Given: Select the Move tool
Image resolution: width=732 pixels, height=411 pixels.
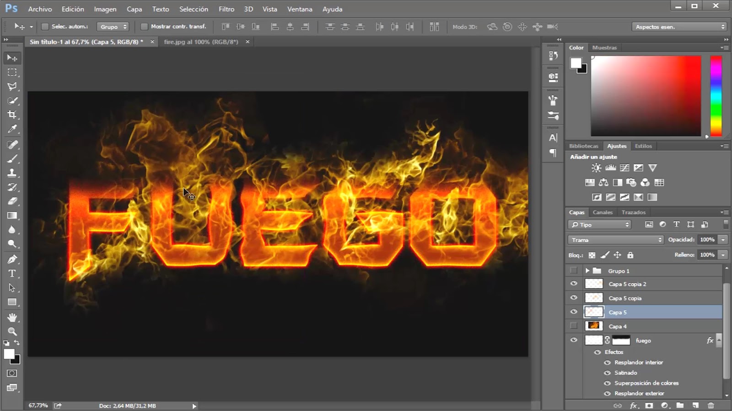Looking at the screenshot, I should [x=12, y=58].
